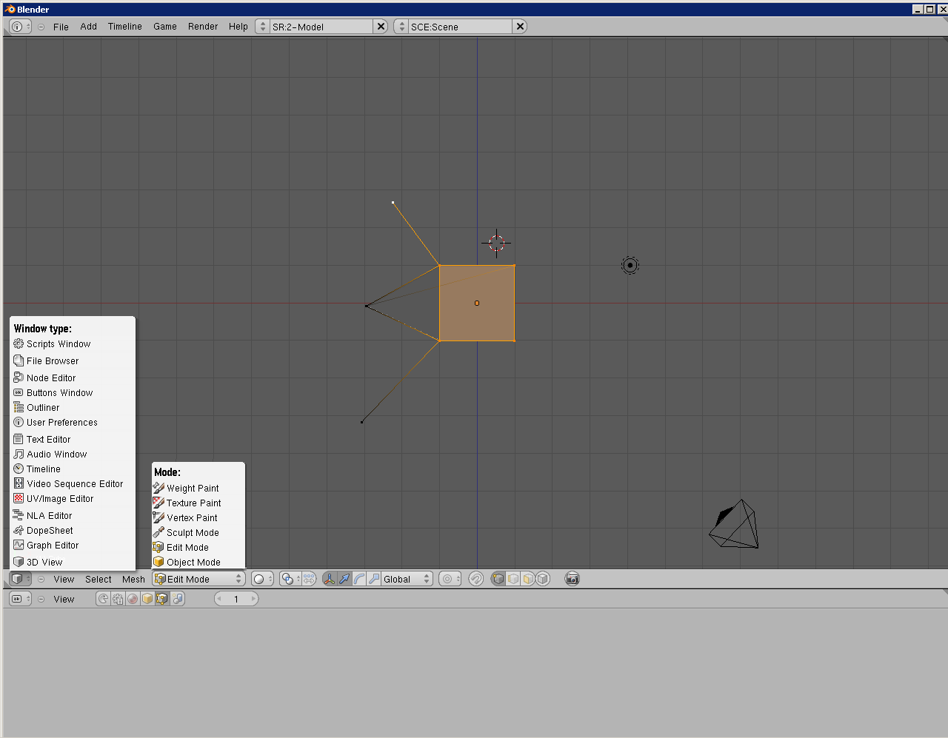The height and width of the screenshot is (738, 948).
Task: Select Weight Paint in the Mode list
Action: 198,489
